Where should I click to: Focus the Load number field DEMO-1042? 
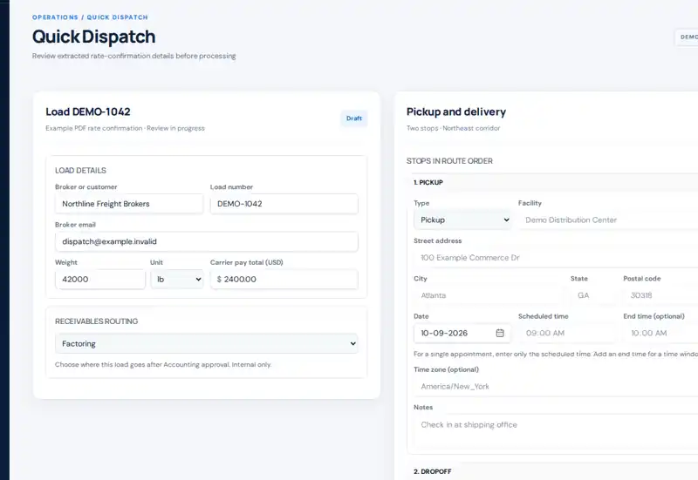pyautogui.click(x=284, y=204)
